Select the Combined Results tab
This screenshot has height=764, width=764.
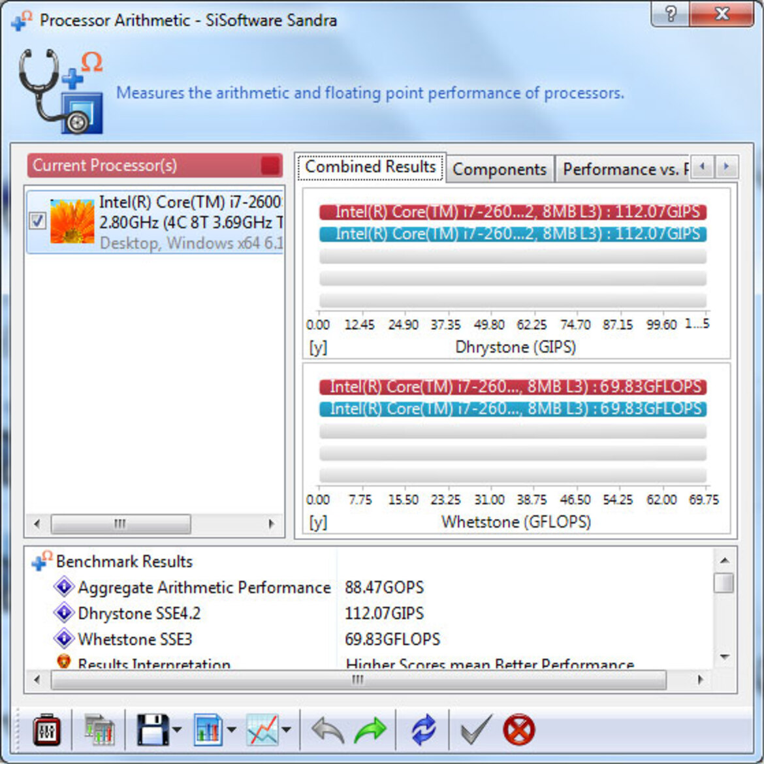(x=370, y=167)
